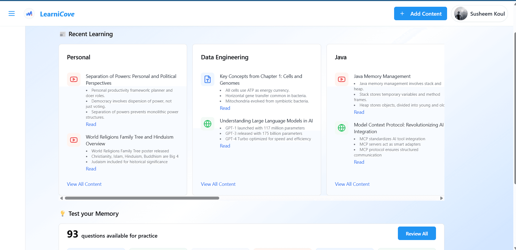Click 'MCP standardizes AI tool integration' bullet
The image size is (516, 250).
coord(392,139)
